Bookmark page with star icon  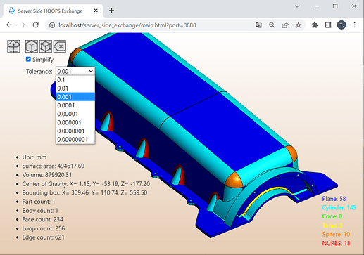pyautogui.click(x=299, y=25)
